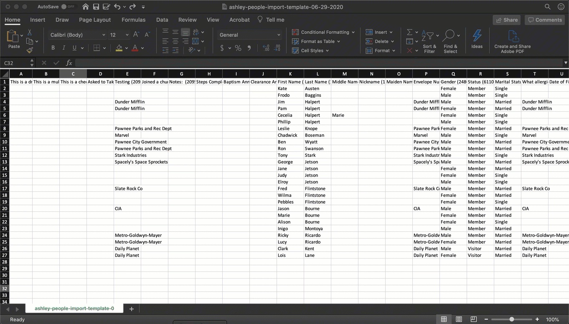The width and height of the screenshot is (569, 324).
Task: Toggle Underline formatting
Action: coord(74,48)
